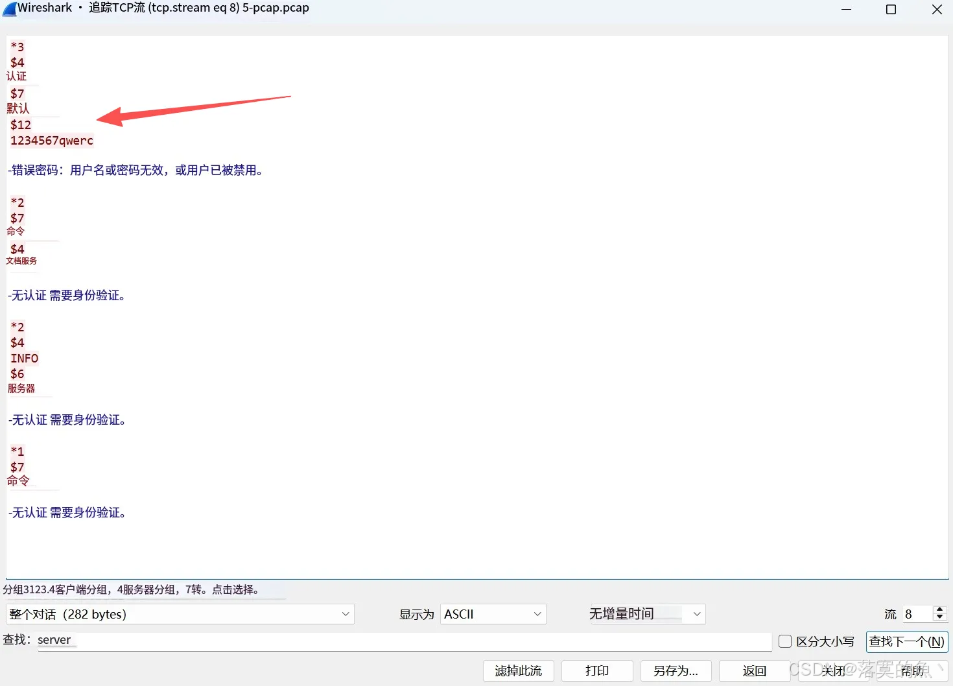Click the stream number field showing 8
Viewport: 953px width, 686px height.
click(x=914, y=614)
